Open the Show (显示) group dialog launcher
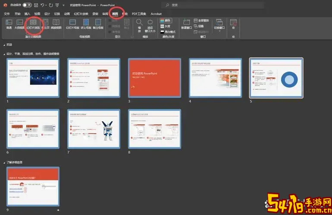The image size is (332, 215). pos(132,37)
